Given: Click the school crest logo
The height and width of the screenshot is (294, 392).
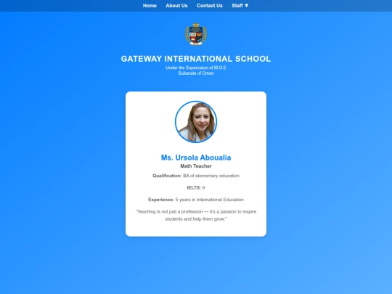Looking at the screenshot, I should [196, 34].
